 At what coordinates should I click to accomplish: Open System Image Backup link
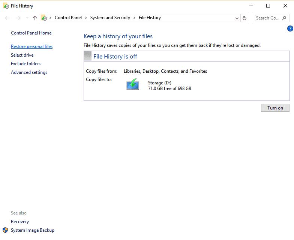(x=33, y=230)
